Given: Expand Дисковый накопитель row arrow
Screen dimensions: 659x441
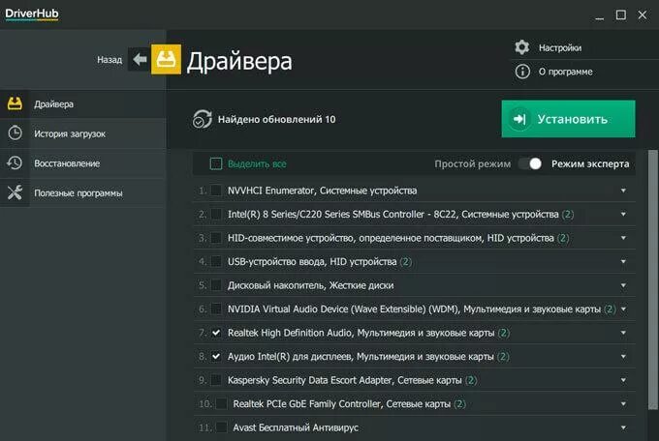Looking at the screenshot, I should pyautogui.click(x=623, y=285).
